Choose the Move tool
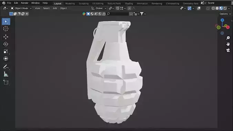This screenshot has height=131, width=233. tap(6, 37)
